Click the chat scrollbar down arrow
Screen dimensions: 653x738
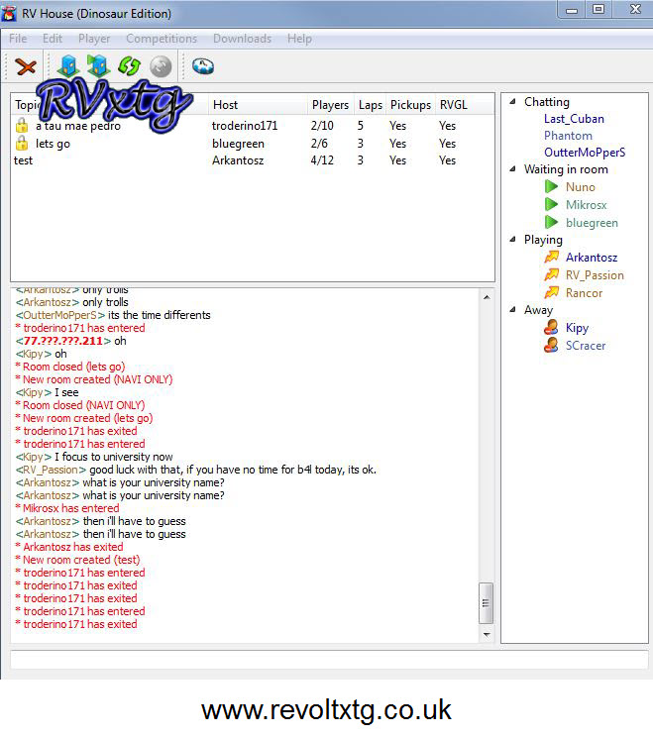tap(487, 635)
